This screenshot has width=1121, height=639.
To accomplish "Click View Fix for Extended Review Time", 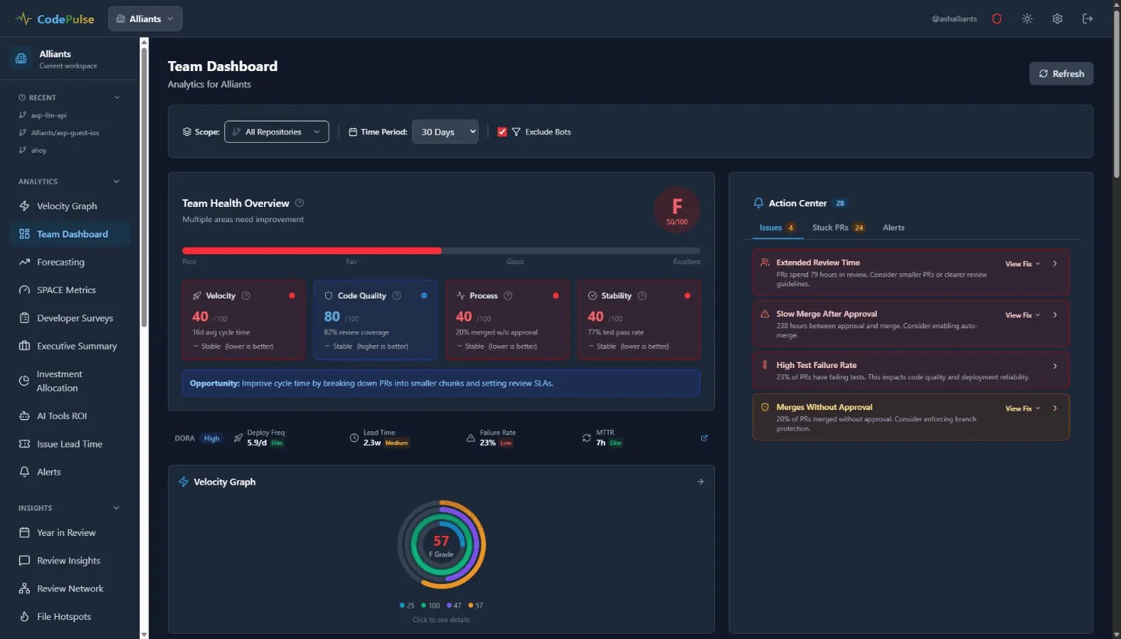I will (x=1019, y=263).
